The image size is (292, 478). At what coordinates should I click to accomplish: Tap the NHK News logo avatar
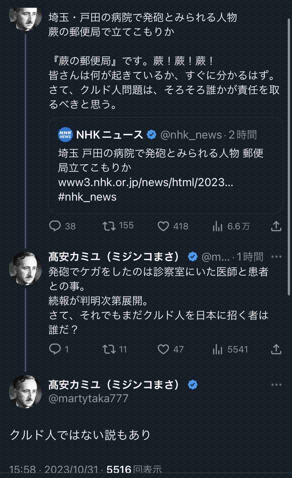(65, 135)
